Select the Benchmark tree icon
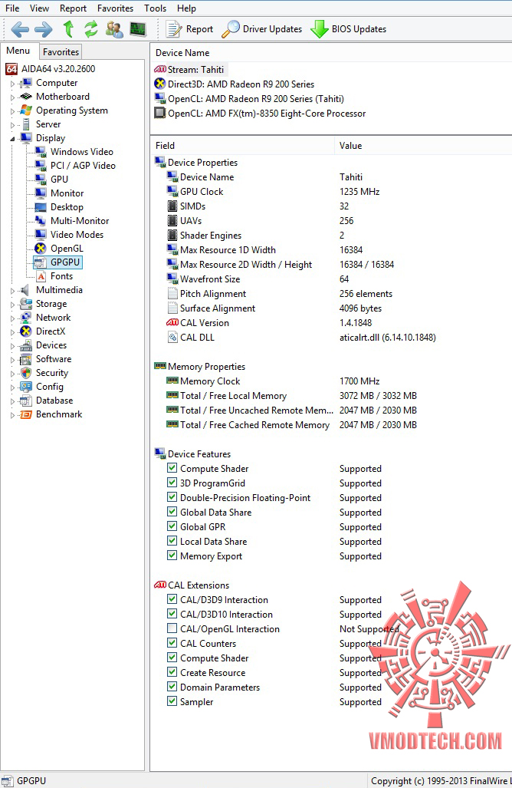 (x=26, y=414)
